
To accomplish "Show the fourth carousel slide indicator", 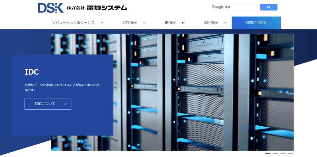I will click(290, 153).
